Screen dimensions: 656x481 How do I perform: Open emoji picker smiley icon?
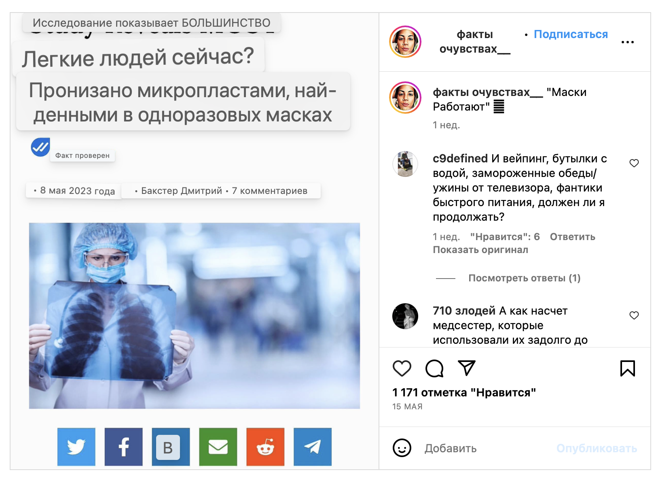(402, 448)
